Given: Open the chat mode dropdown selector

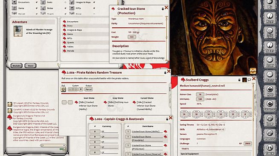Looking at the screenshot, I should [x=53, y=145].
